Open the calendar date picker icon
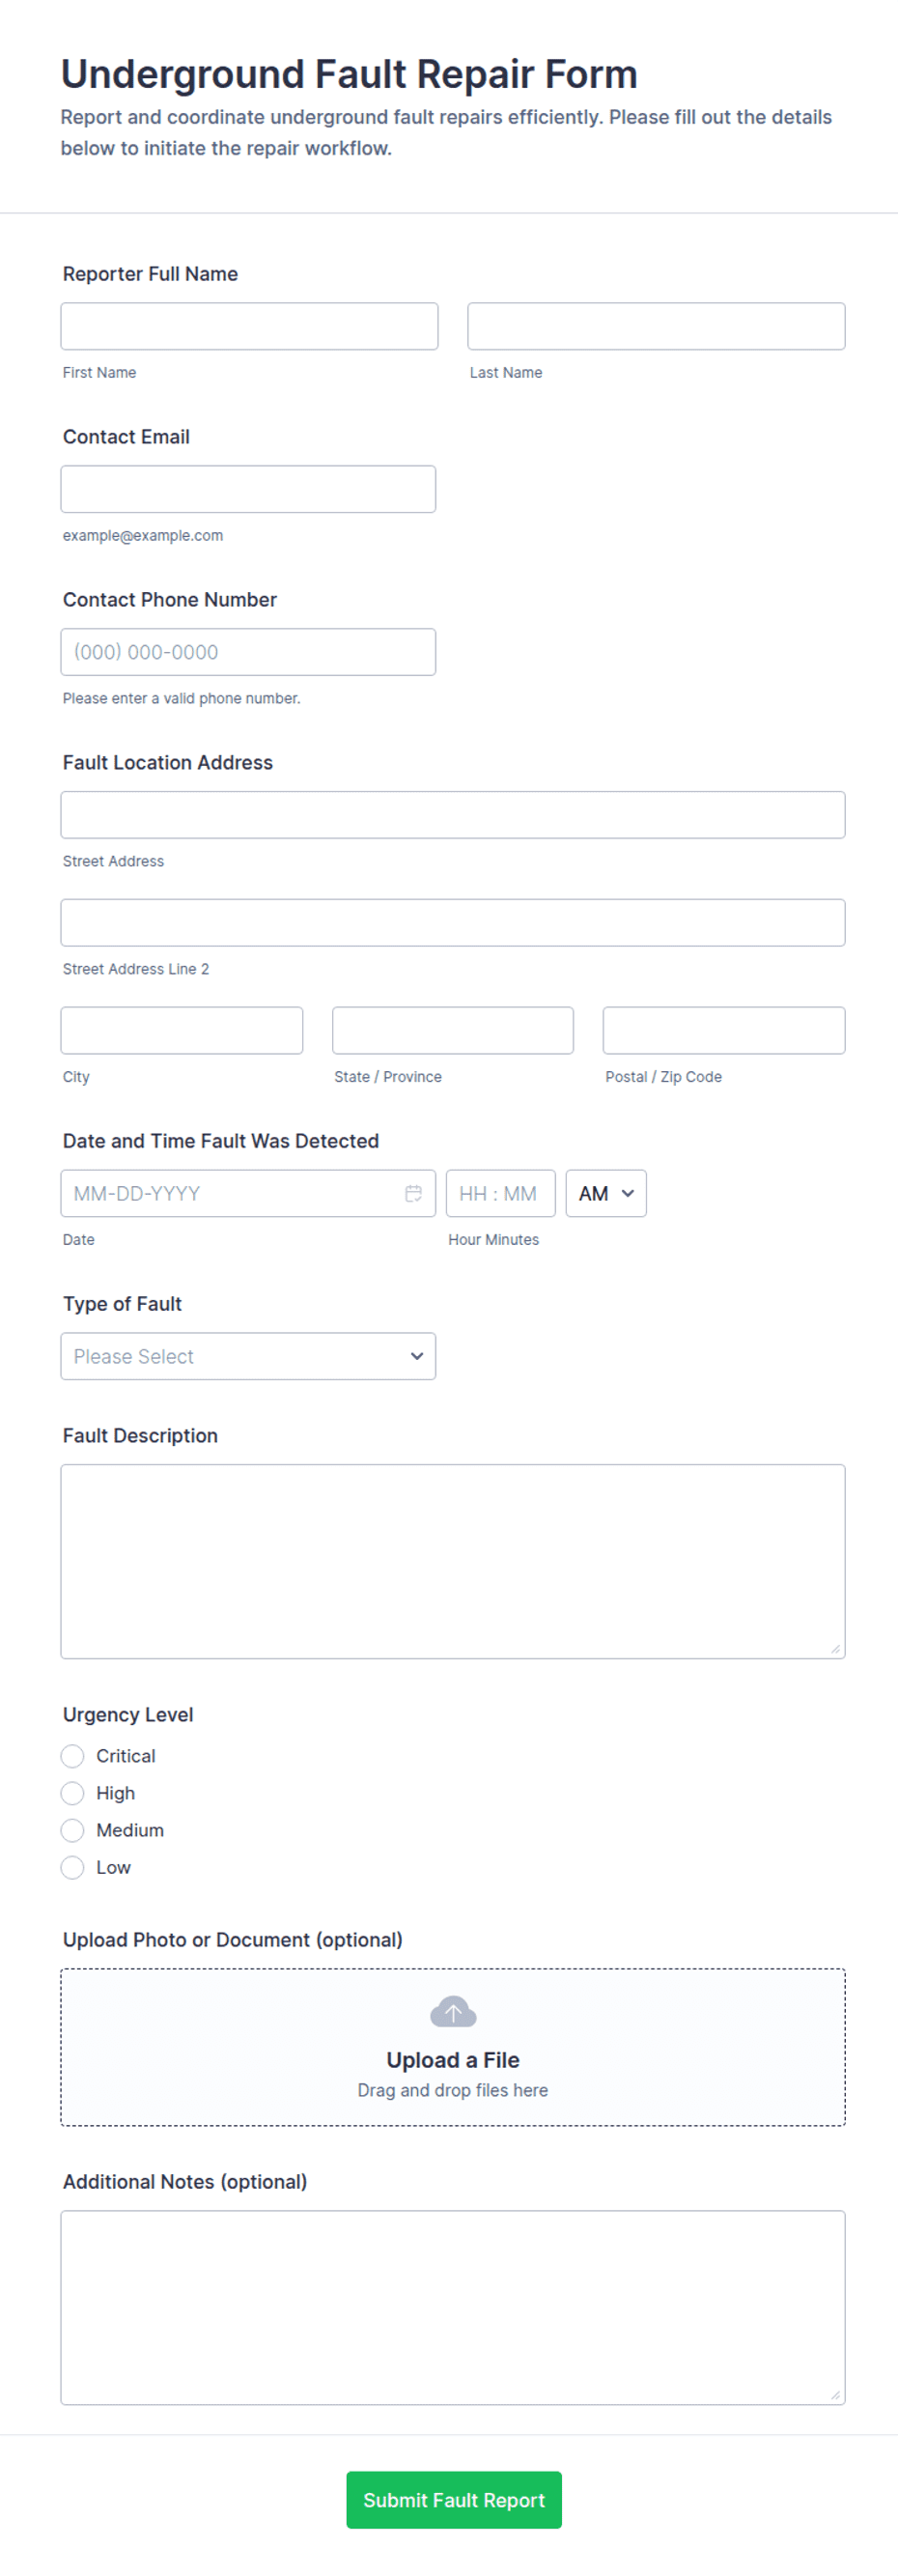This screenshot has height=2576, width=898. coord(413,1193)
